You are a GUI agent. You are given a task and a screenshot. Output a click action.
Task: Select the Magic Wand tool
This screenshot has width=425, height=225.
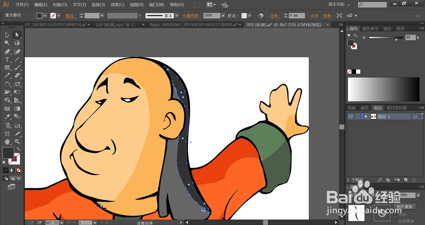tap(7, 43)
